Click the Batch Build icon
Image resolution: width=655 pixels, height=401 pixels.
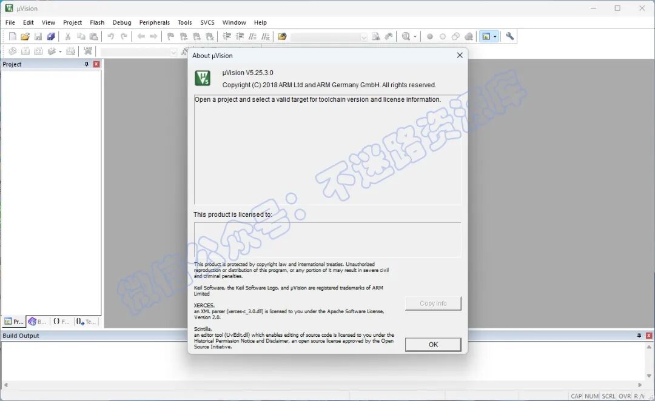click(x=52, y=51)
